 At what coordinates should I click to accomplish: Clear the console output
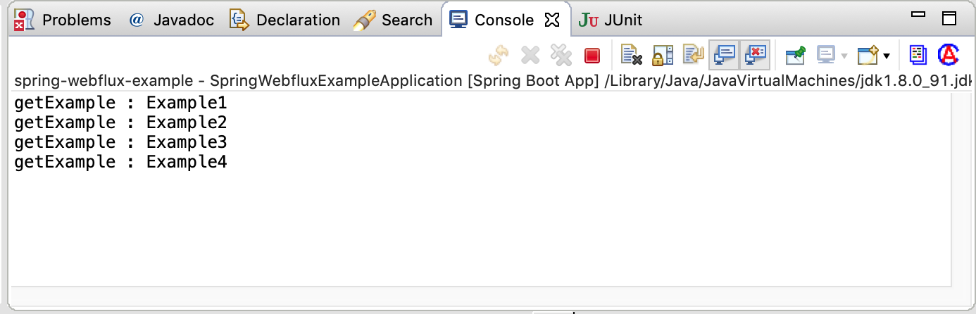coord(631,55)
